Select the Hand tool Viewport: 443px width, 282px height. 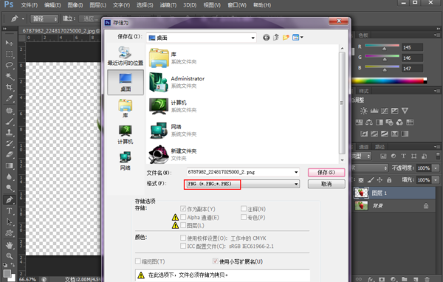10,244
